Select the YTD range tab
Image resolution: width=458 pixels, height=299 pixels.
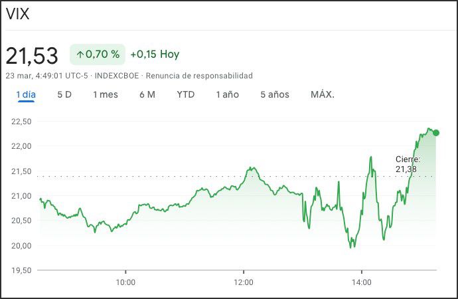(186, 94)
